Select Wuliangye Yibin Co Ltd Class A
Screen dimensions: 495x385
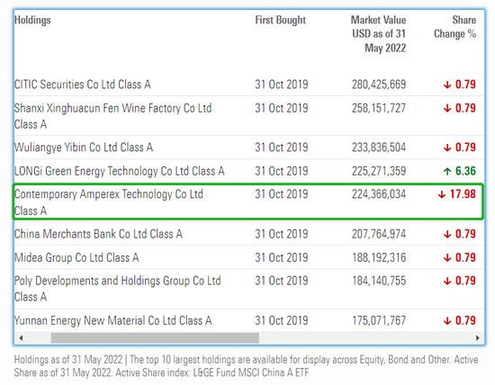click(x=84, y=148)
